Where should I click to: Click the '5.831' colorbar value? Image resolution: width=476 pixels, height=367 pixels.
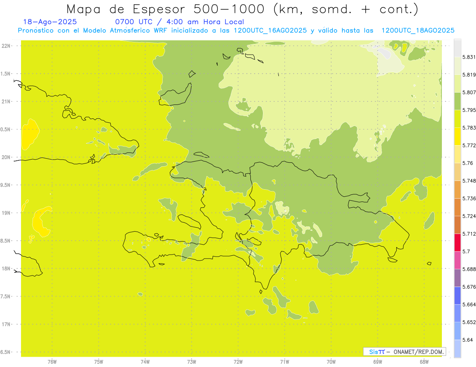pos(469,57)
